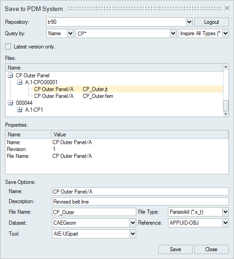Open the Dataset CAEGeom dropdown
Screen dimensions: 234x259
pyautogui.click(x=133, y=223)
